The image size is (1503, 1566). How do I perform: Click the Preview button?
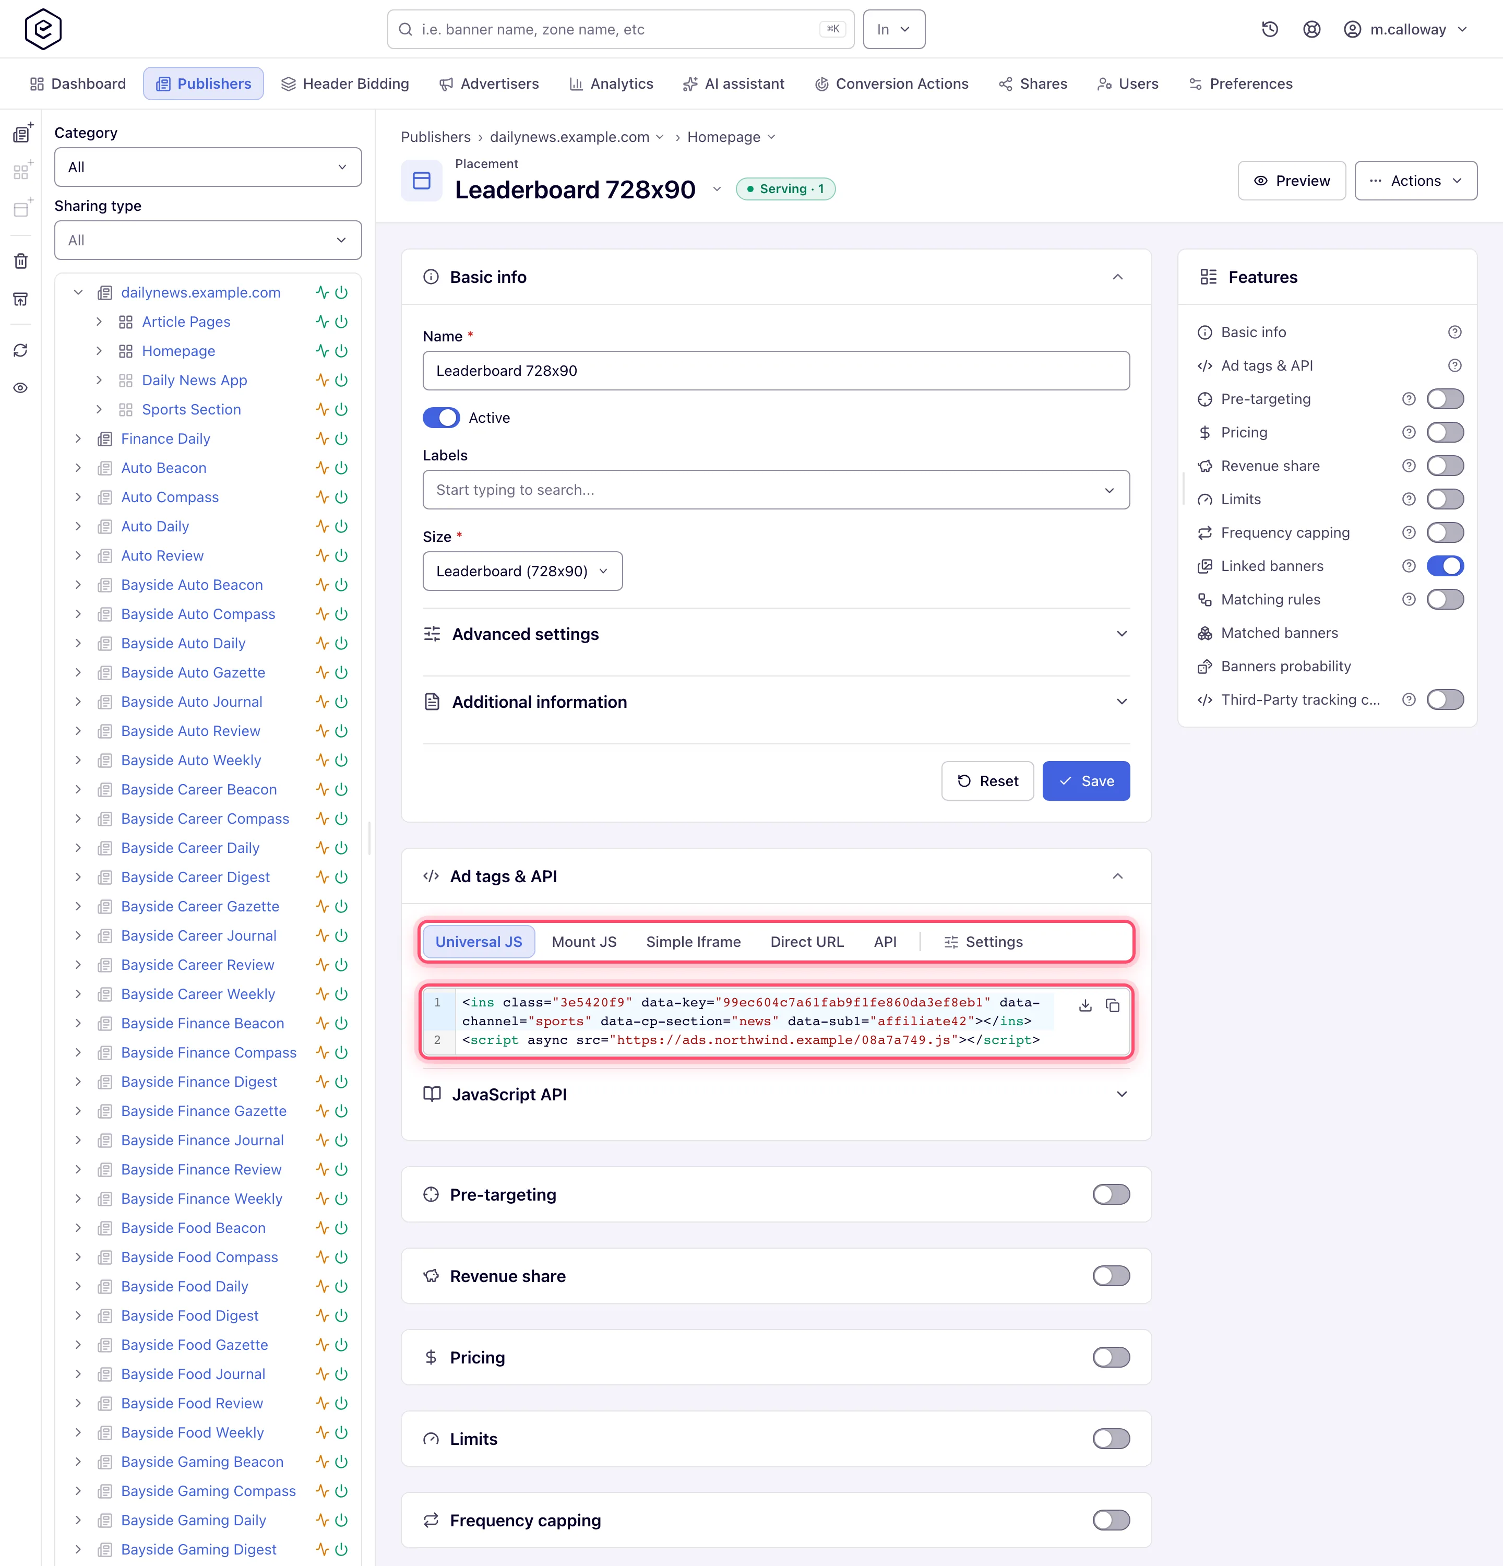(1291, 181)
